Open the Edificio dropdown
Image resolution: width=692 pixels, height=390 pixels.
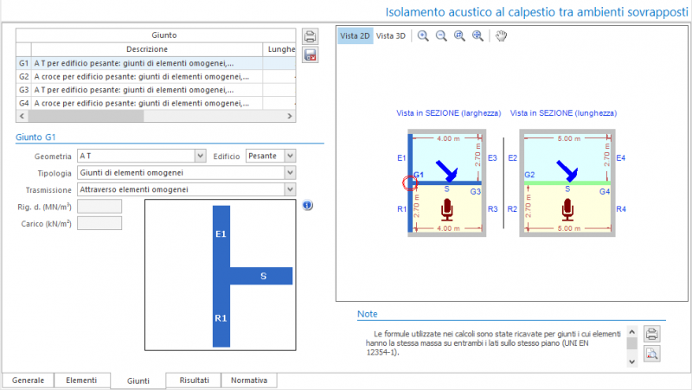[290, 156]
